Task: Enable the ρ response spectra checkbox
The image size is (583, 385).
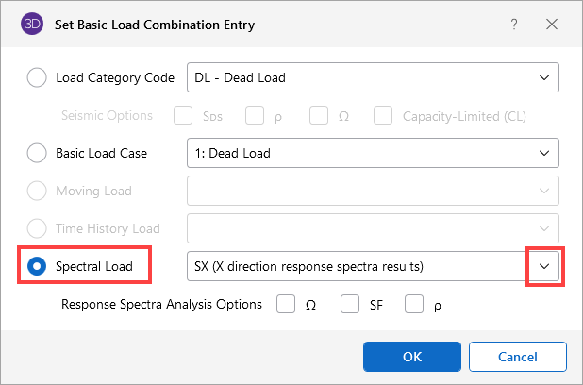Action: 414,305
